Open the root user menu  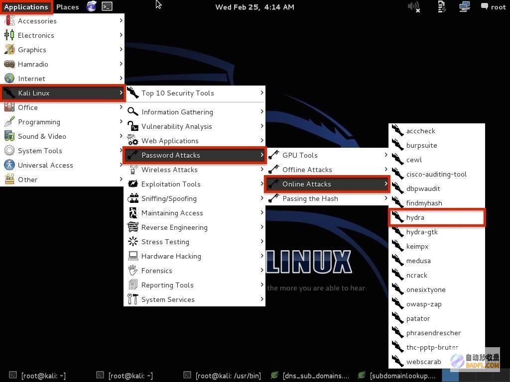494,7
